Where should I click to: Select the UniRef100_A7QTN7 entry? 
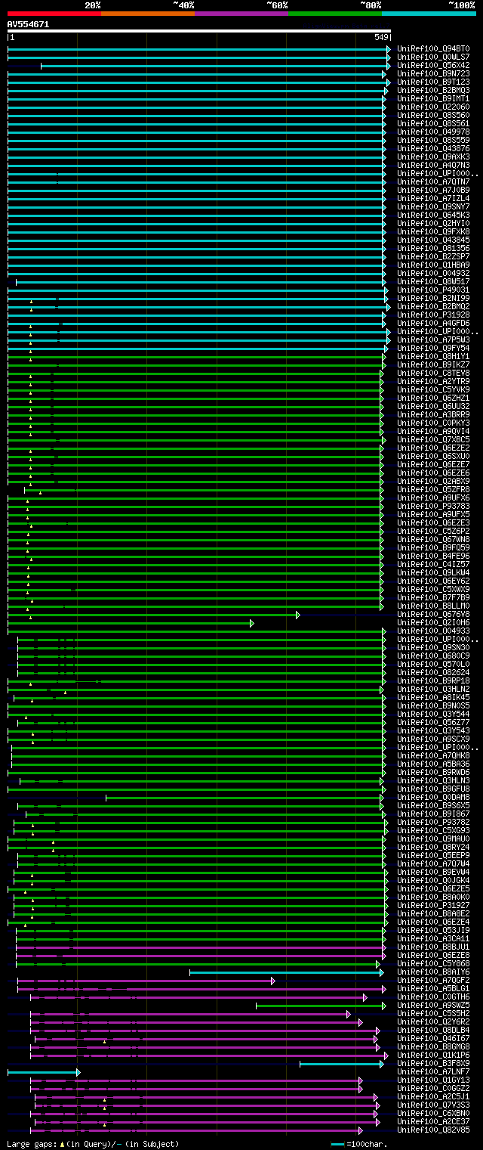[433, 181]
